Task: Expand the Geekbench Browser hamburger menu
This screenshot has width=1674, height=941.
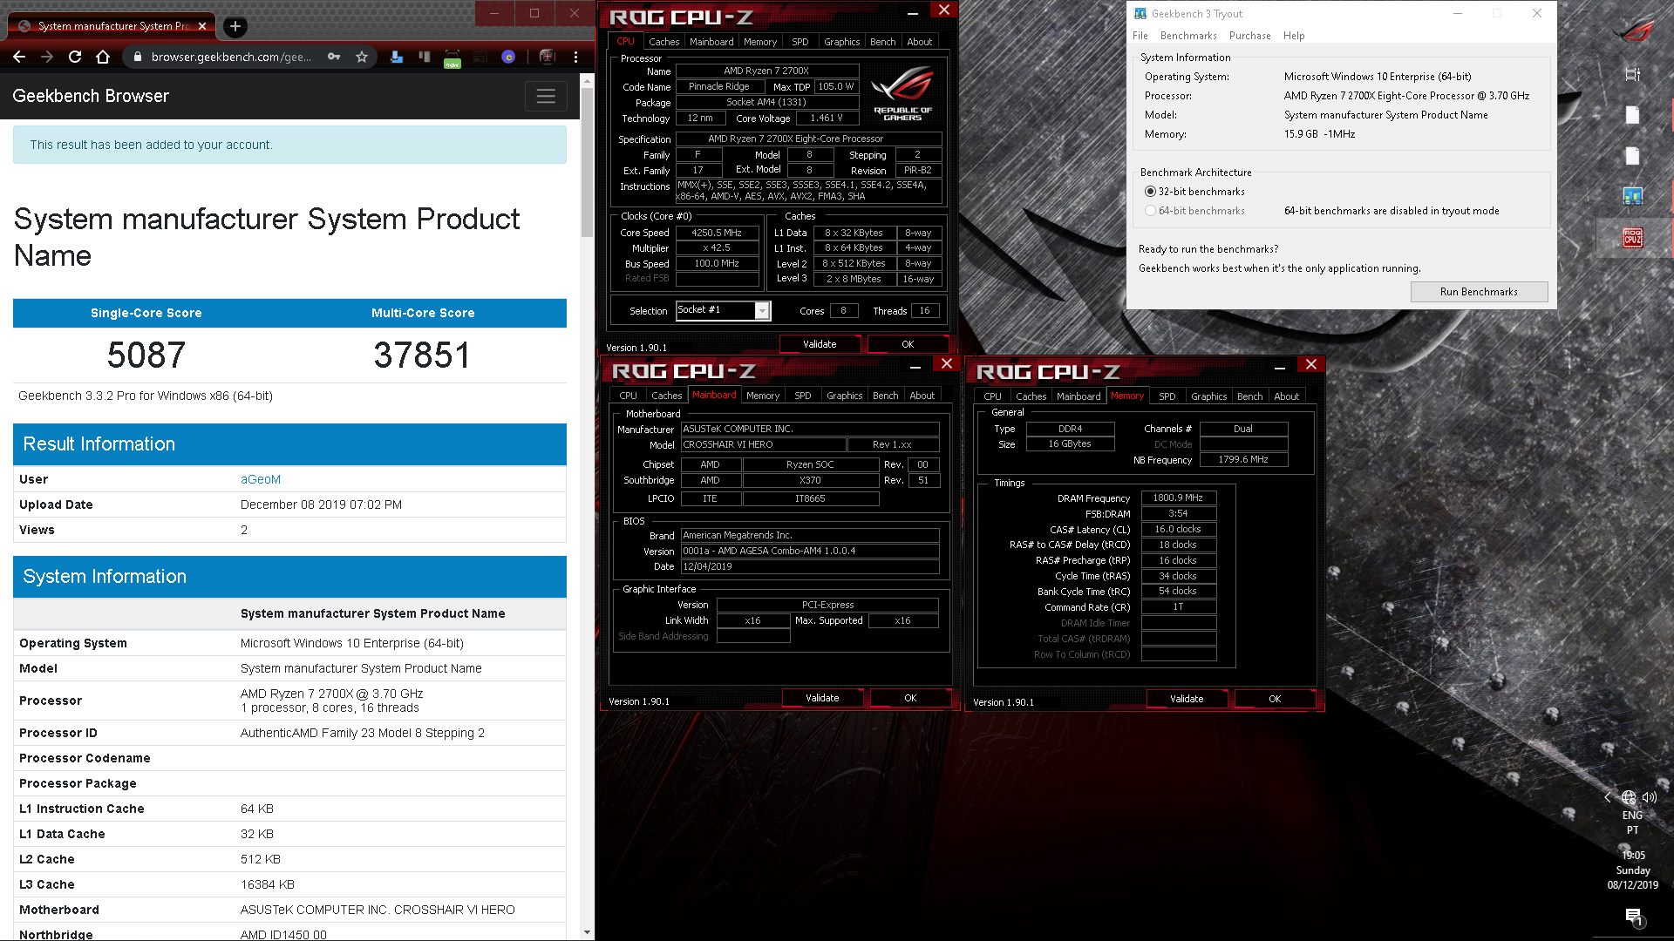Action: [546, 96]
